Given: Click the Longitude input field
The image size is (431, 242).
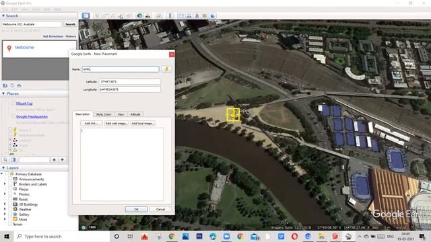Looking at the screenshot, I should [130, 89].
